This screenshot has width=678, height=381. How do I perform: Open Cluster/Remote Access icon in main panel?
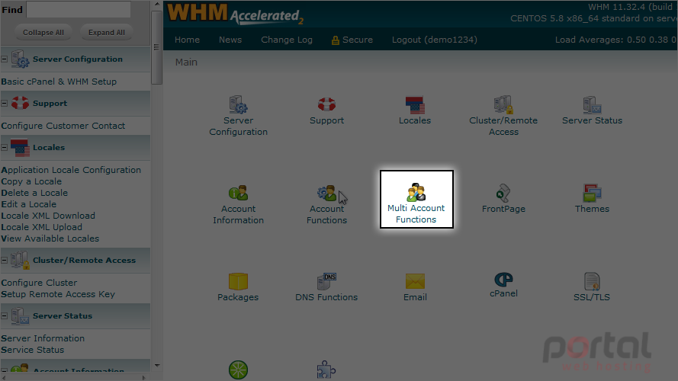click(503, 105)
